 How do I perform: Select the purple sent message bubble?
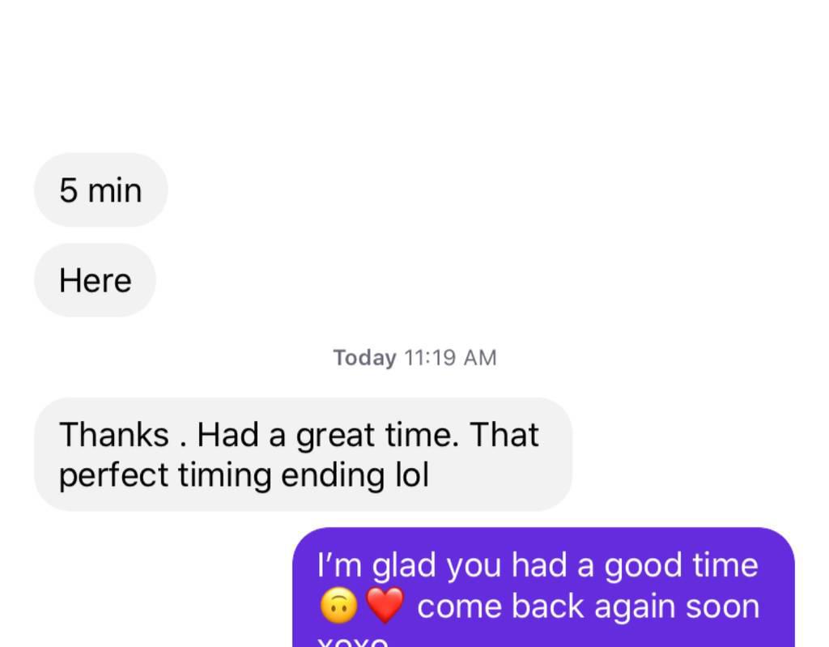tap(543, 587)
